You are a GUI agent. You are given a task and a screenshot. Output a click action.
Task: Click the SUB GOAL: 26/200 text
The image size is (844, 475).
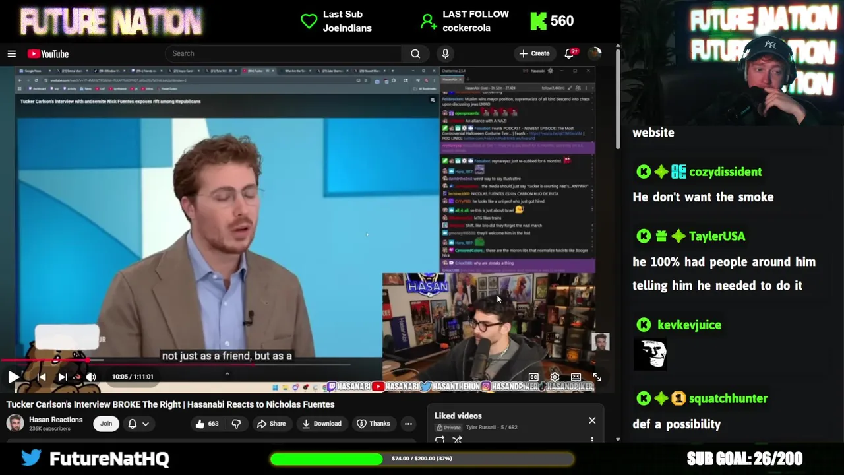coord(744,459)
